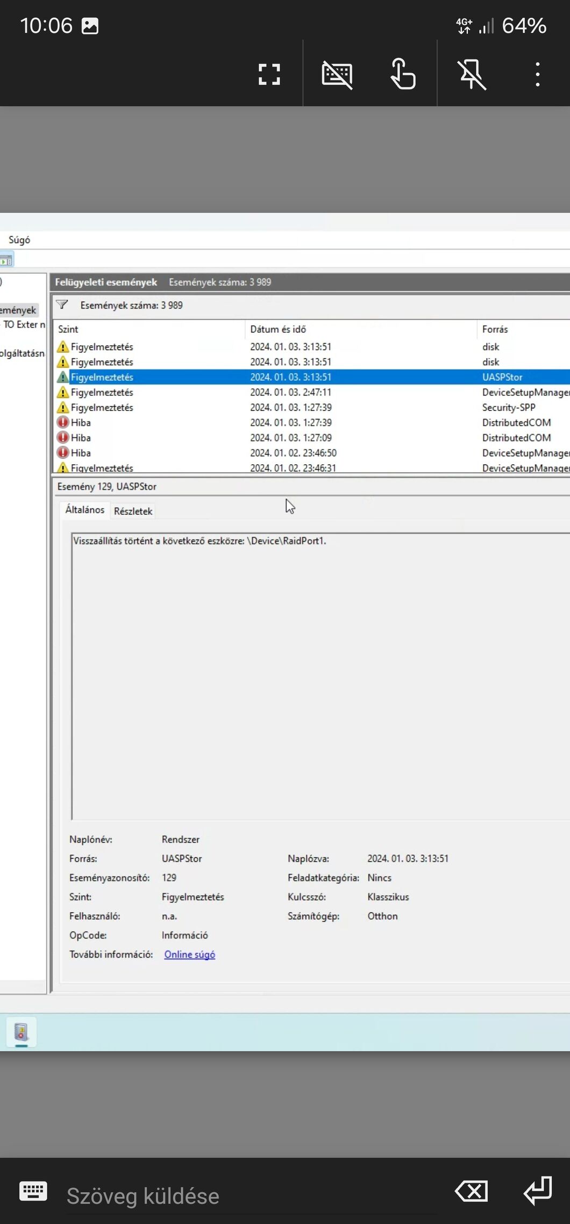
Task: Sort by the Dátum és idő column header
Action: click(361, 329)
